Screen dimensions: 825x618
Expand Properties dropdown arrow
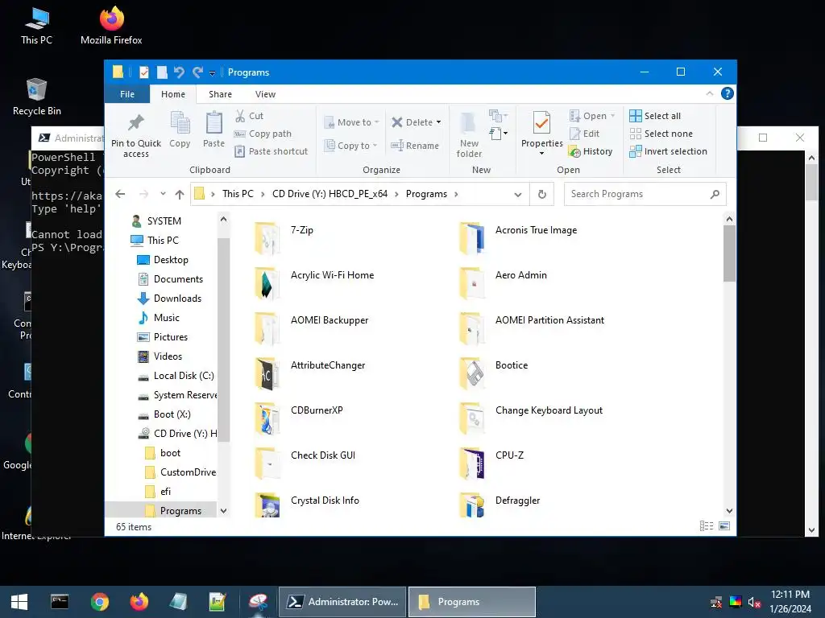(541, 154)
